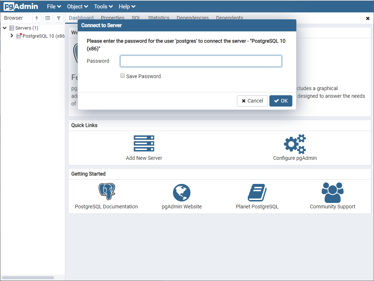Click the Planet PostgreSQL book icon
Viewport: 374px width, 281px height.
[x=257, y=192]
